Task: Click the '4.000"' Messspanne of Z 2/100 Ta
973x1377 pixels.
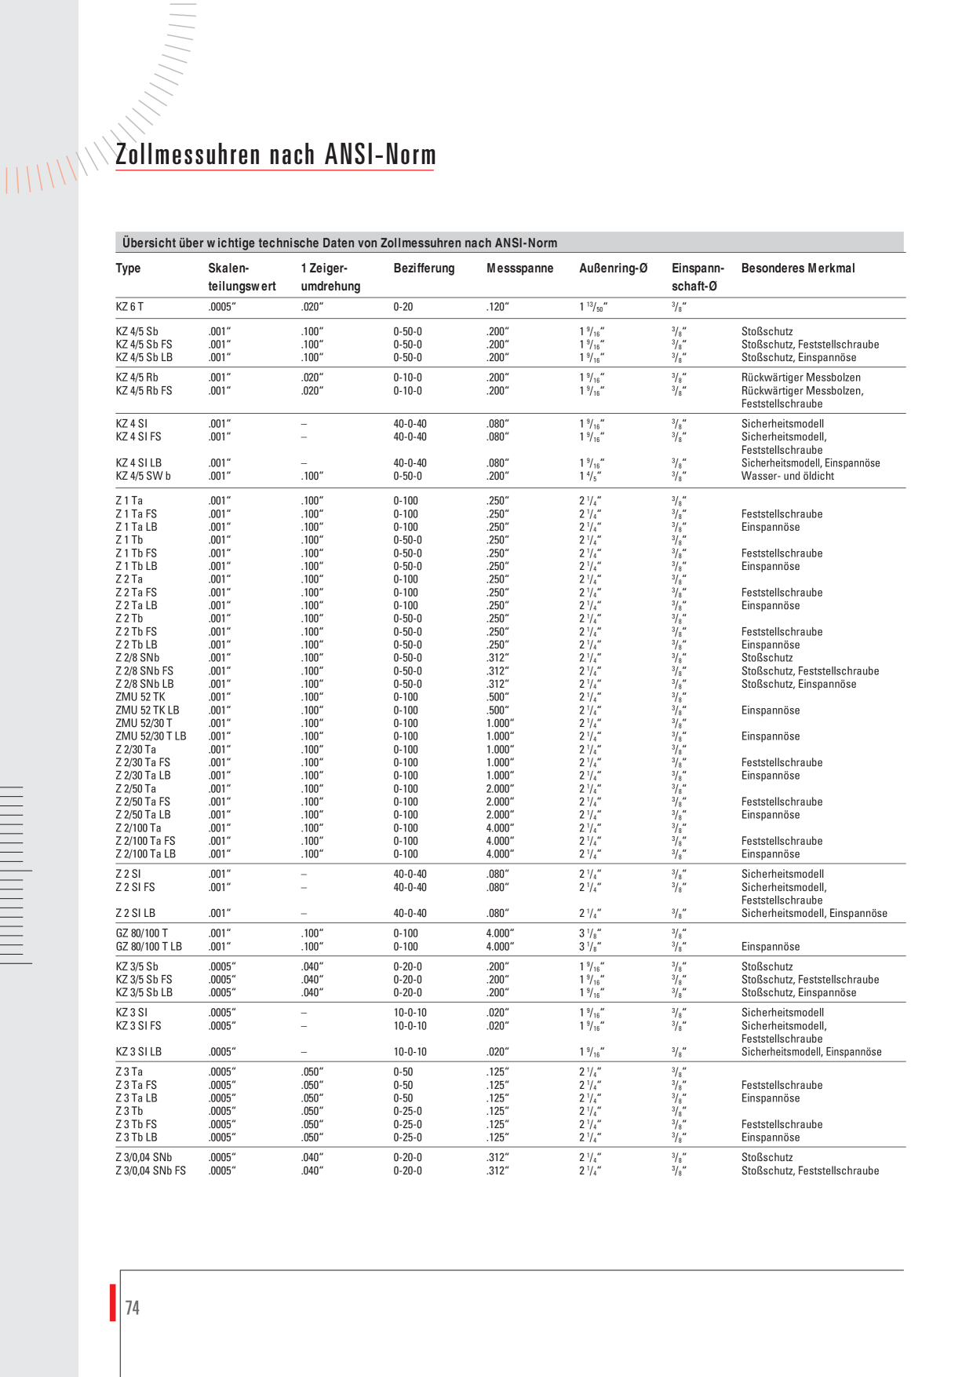Action: click(500, 828)
